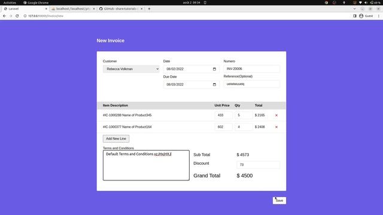Open network Wi-Fi indicator
Image resolution: width=383 pixels, height=215 pixels.
360,2
